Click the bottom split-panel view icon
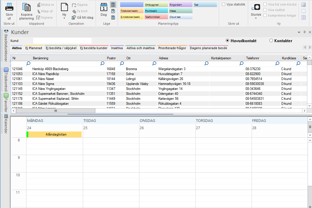This screenshot has width=312, height=208. click(x=304, y=17)
